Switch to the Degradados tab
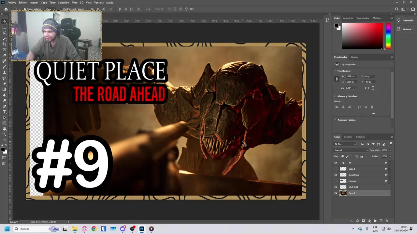Screen dimensions: 417x234 click(363, 18)
